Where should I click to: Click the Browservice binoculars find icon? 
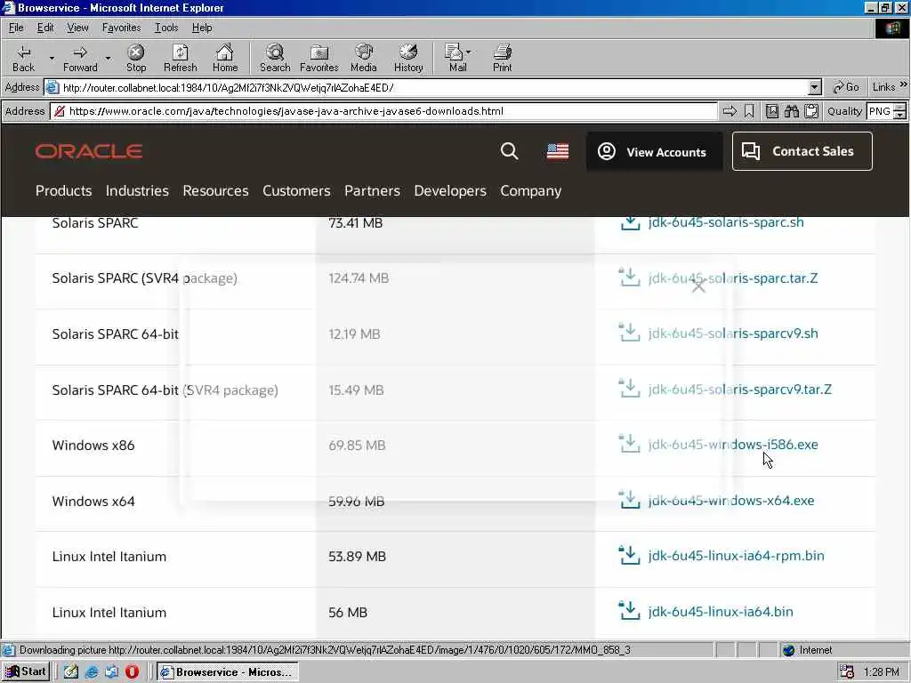[x=791, y=111]
